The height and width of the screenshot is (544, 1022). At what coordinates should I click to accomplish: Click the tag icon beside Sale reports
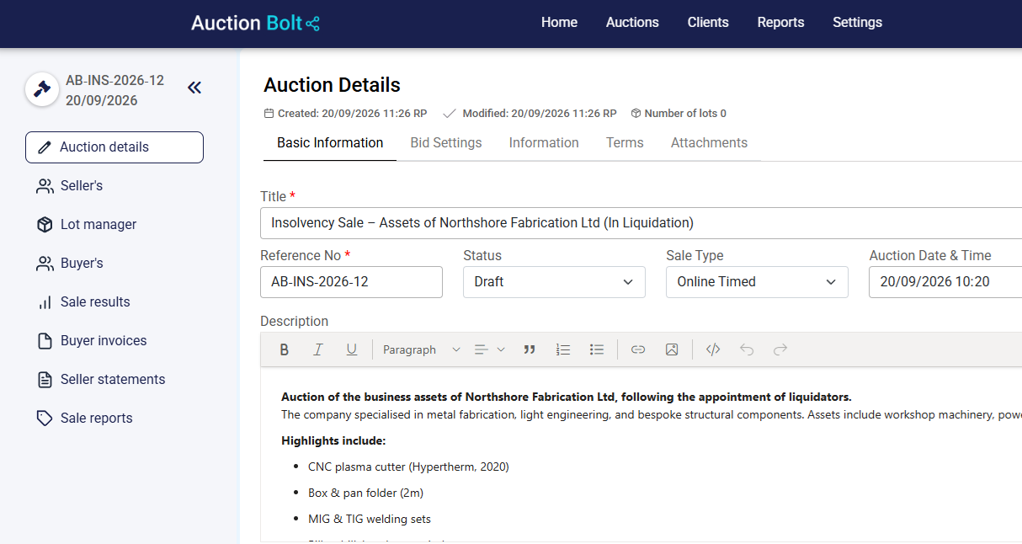[x=45, y=419]
